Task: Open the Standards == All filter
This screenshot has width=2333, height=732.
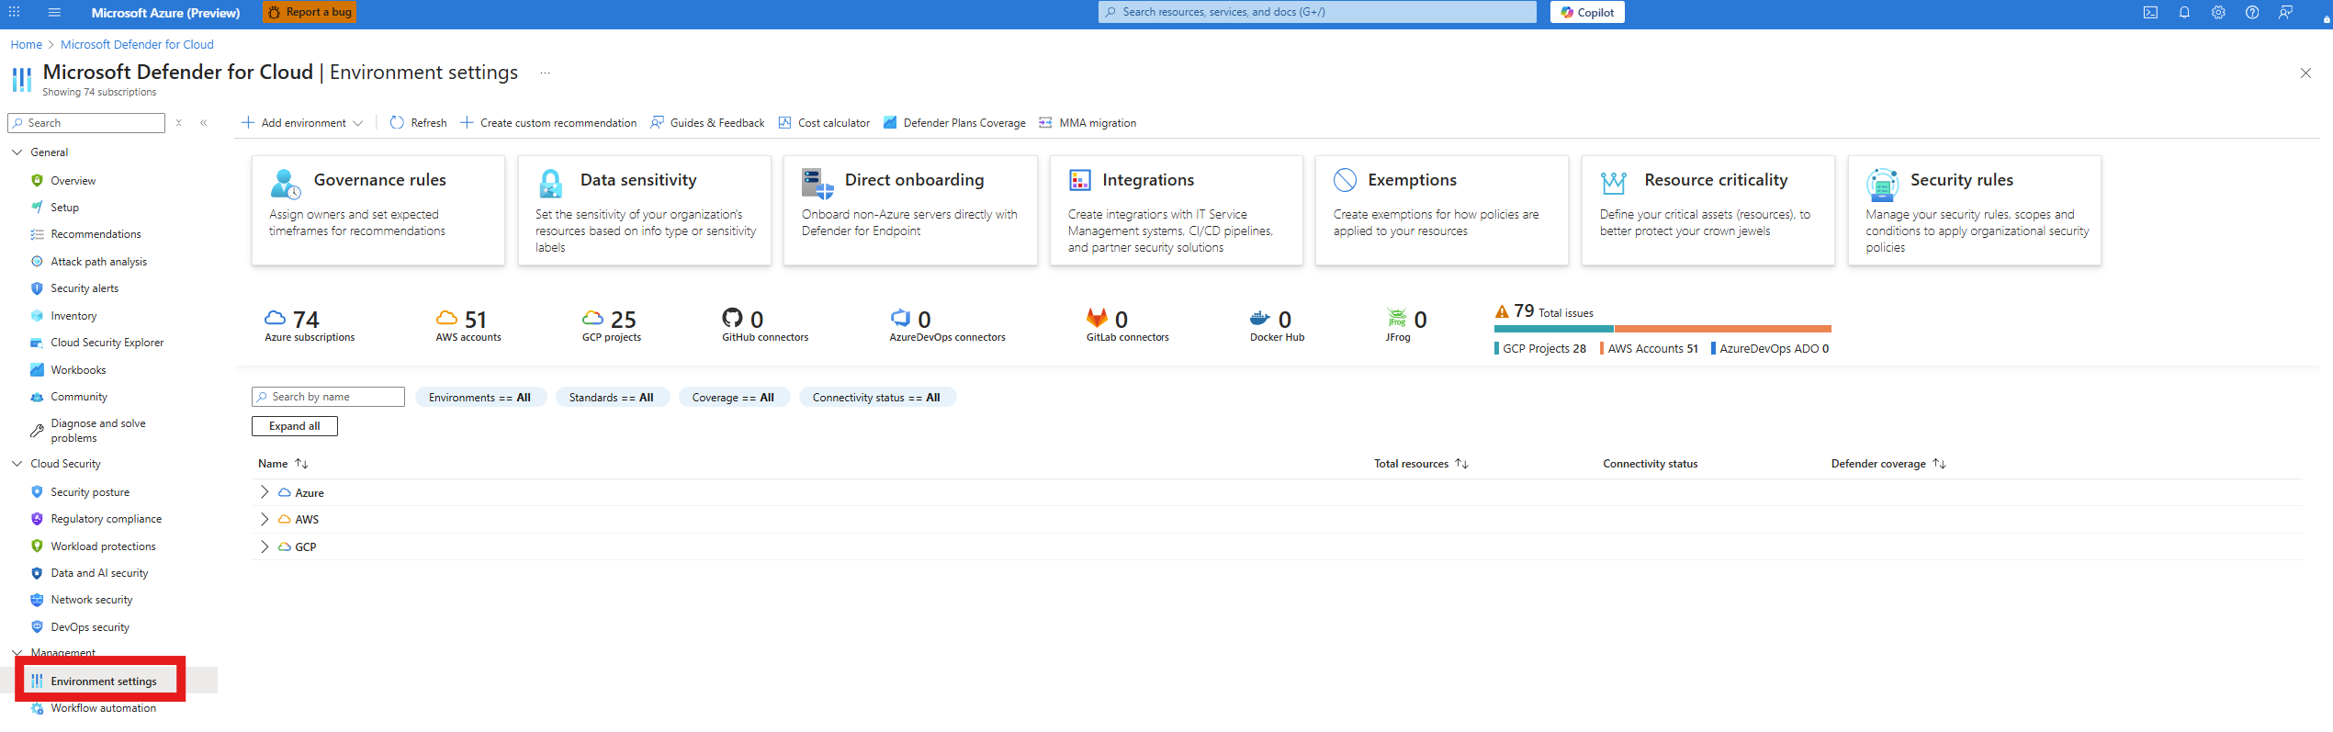Action: (612, 398)
